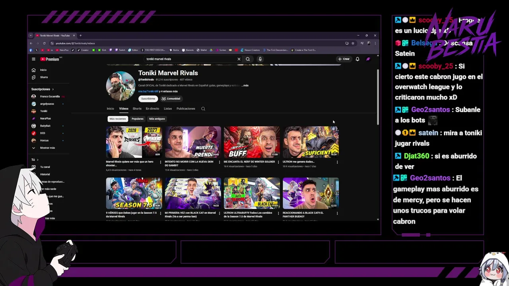Open the NaruPlus bookmark
Viewport: 509px width, 286px height.
click(62, 50)
